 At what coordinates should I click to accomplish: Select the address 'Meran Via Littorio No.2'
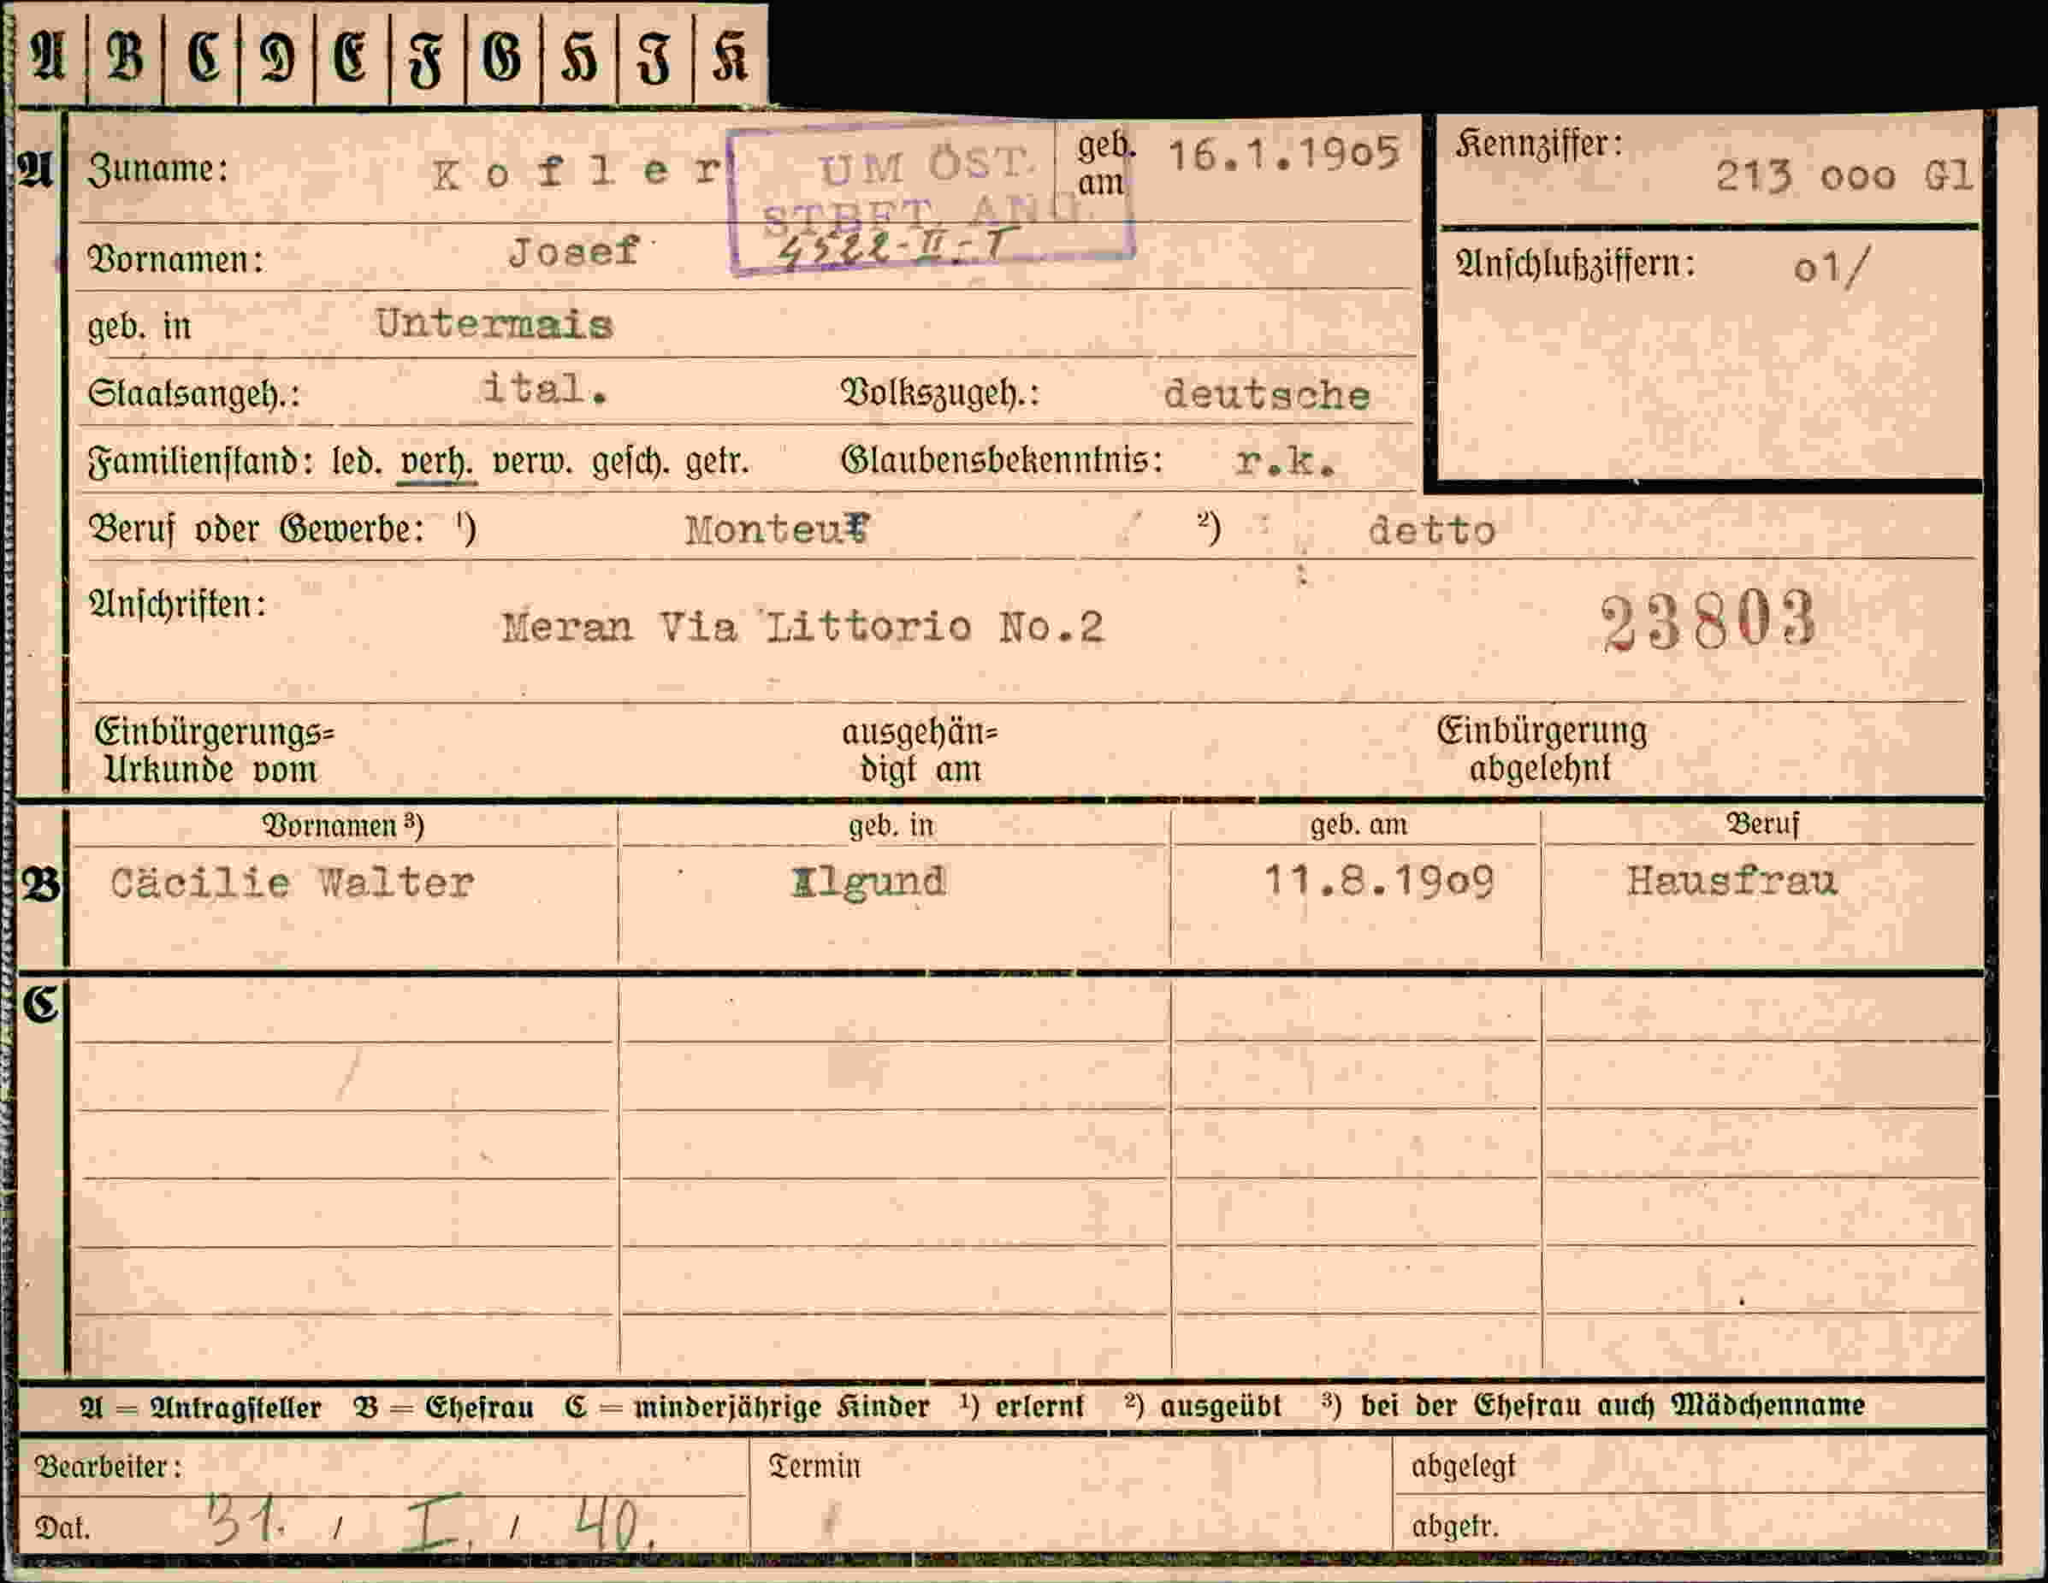pos(802,626)
